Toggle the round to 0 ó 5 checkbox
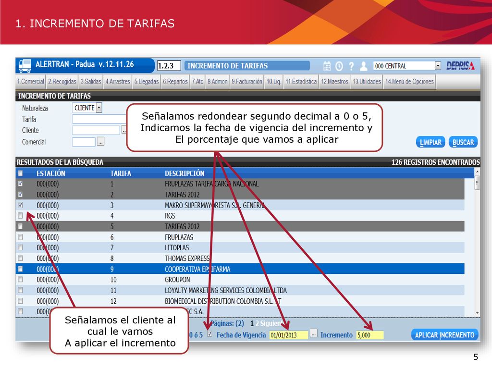The width and height of the screenshot is (492, 369). 209,334
